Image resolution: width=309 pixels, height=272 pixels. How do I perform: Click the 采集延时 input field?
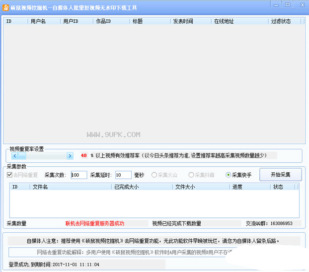[123, 175]
